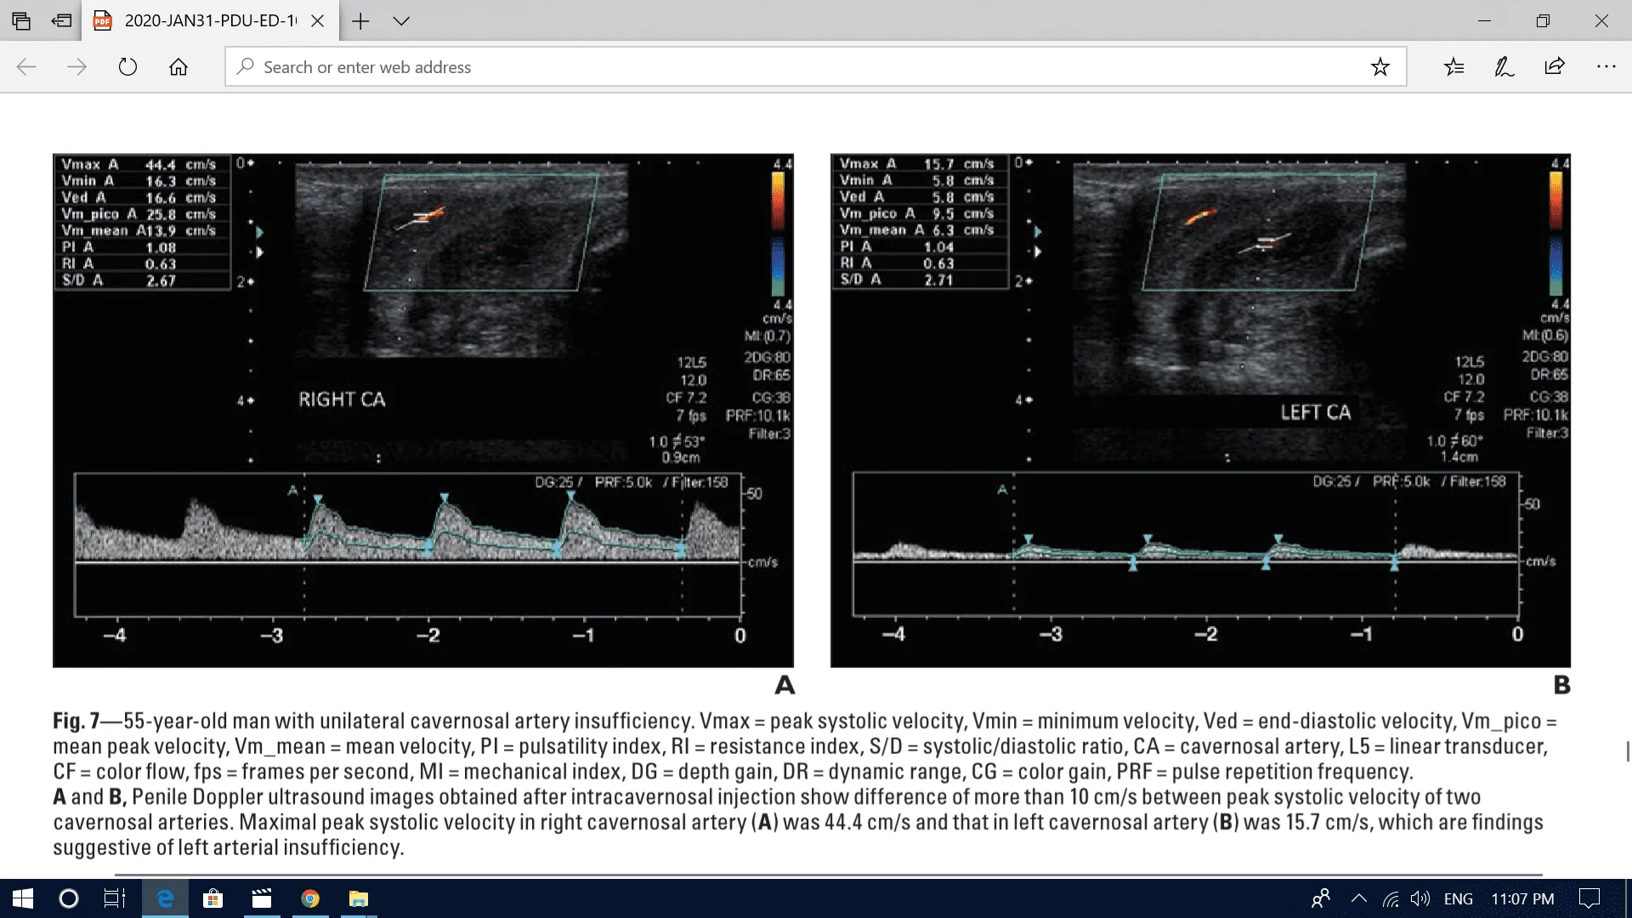This screenshot has width=1632, height=918.
Task: Share this PDF page
Action: pyautogui.click(x=1555, y=67)
